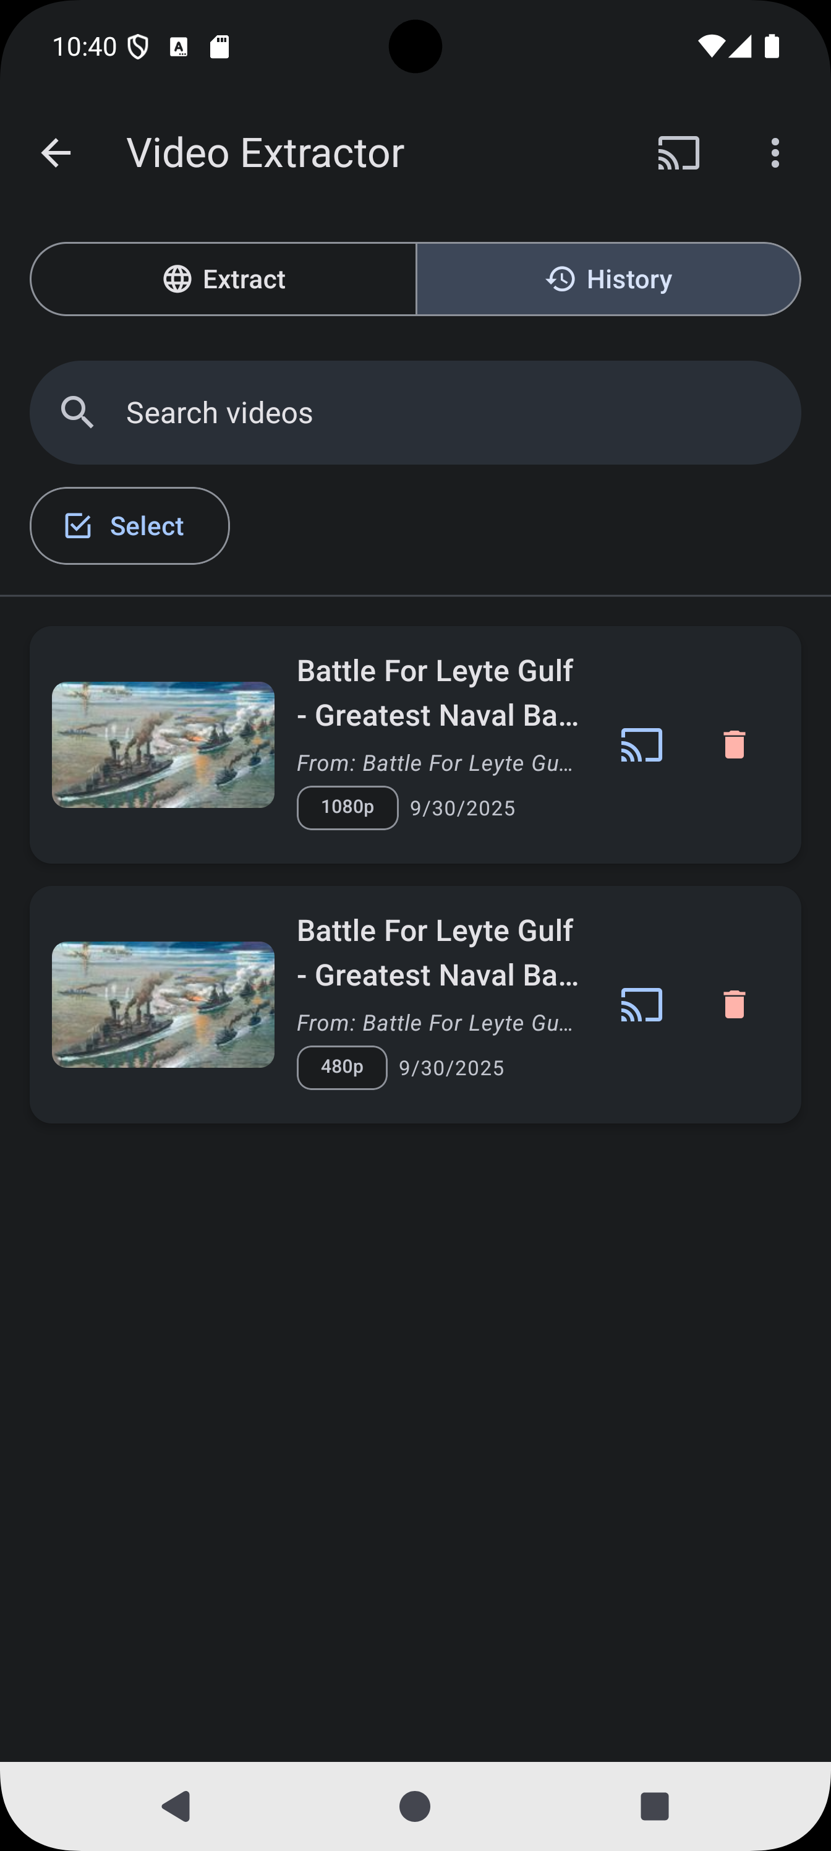Viewport: 831px width, 1851px height.
Task: Tap the 480p quality badge
Action: point(342,1068)
